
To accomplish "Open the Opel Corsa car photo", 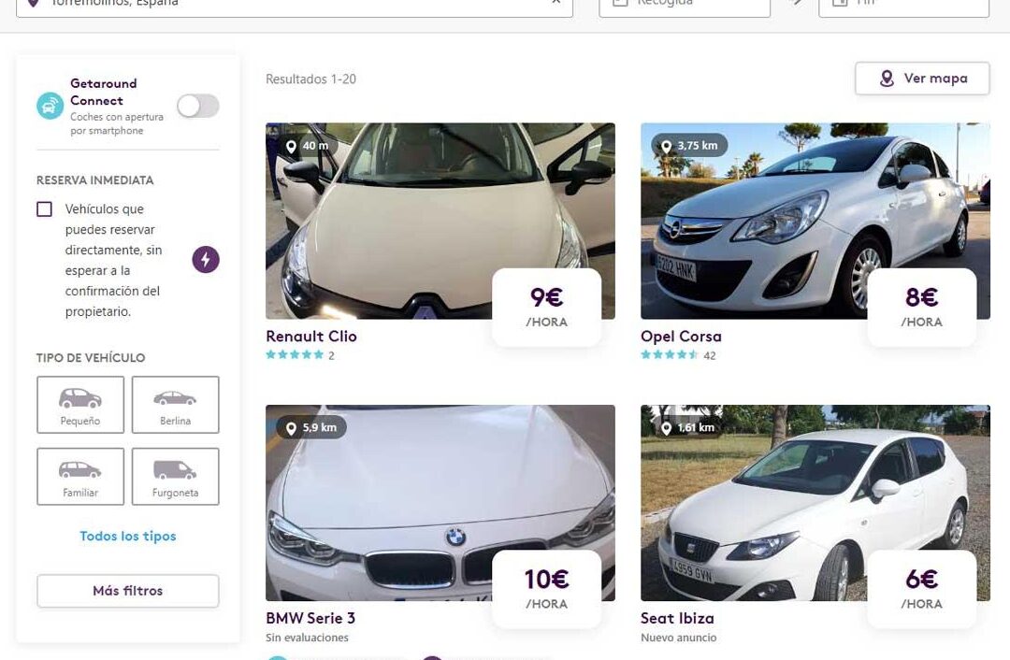I will [815, 221].
